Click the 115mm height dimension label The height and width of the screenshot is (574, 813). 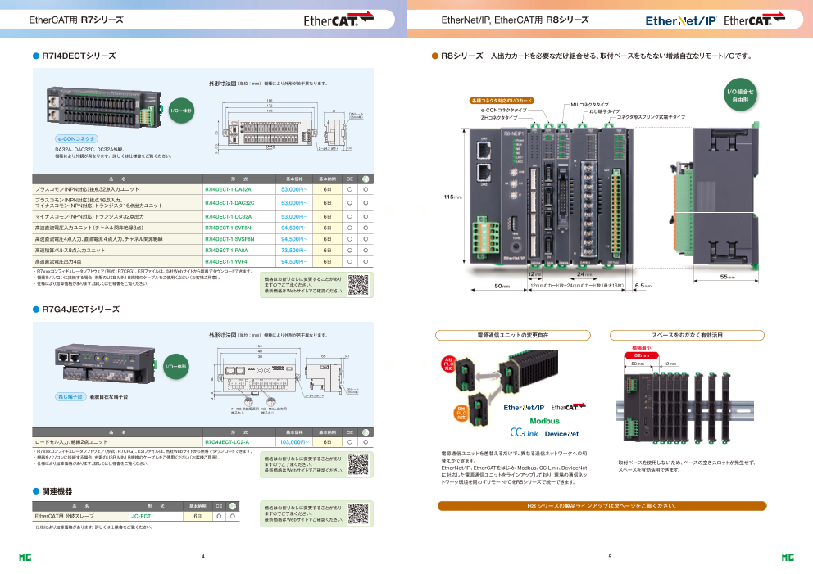tap(452, 197)
